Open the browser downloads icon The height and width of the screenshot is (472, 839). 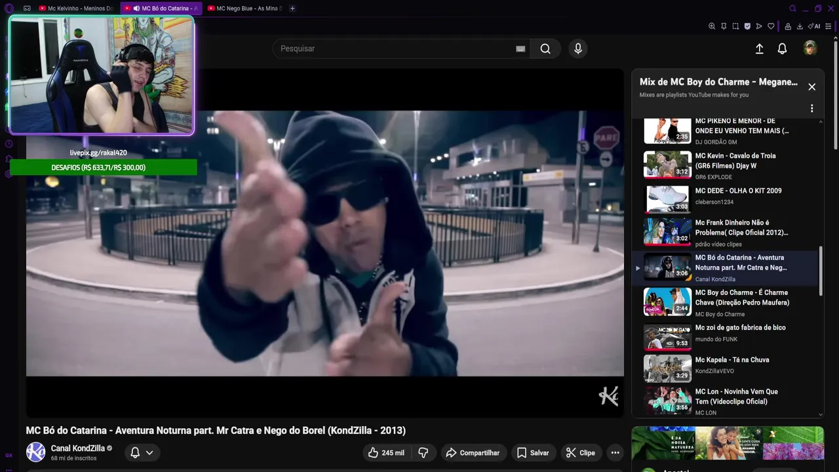(800, 26)
